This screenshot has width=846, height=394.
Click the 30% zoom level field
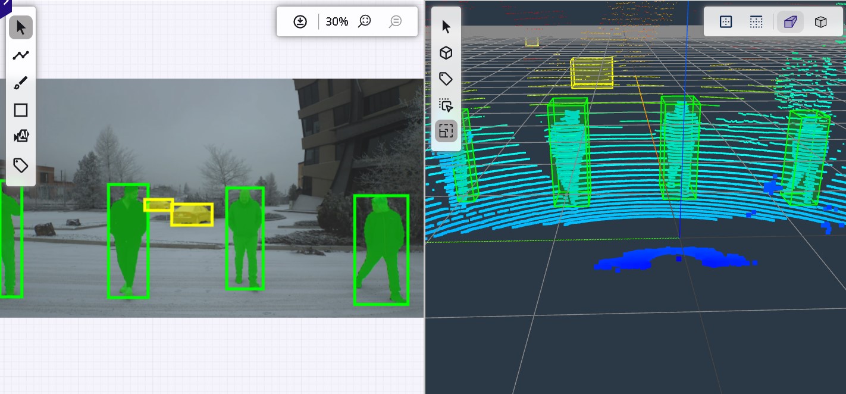click(337, 21)
